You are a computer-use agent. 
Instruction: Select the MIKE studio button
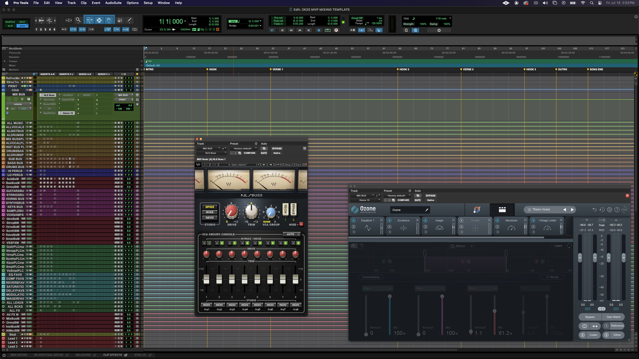210,212
